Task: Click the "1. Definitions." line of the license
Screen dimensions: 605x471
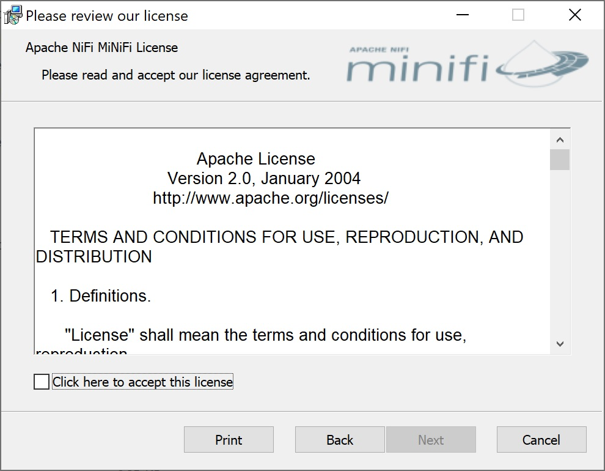Action: click(101, 295)
